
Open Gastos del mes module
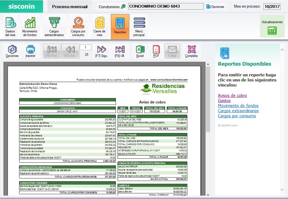(10, 27)
